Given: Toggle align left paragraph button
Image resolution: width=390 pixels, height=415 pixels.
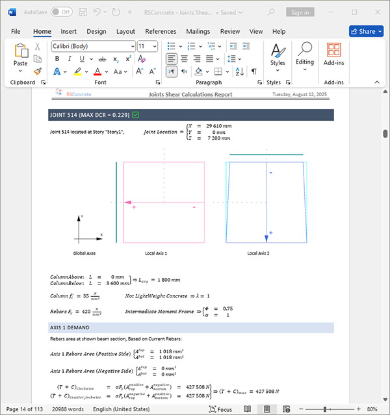Looking at the screenshot, I should 172,58.
